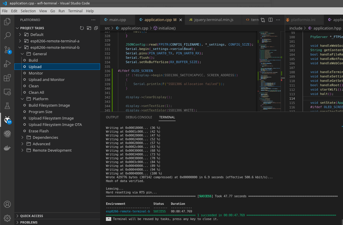Toggle the split editor layout button
343x225 pixels.
click(x=270, y=20)
